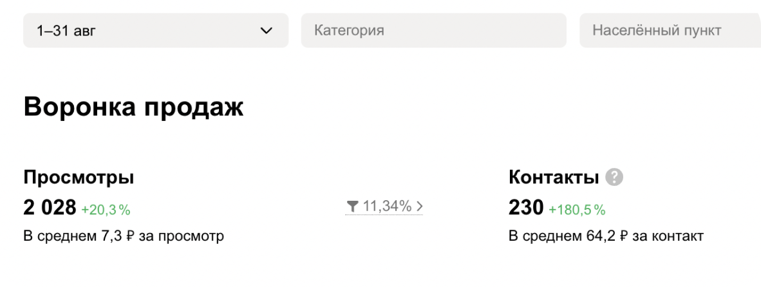The width and height of the screenshot is (761, 287).
Task: Click the funnel conversion icon
Action: coord(352,207)
